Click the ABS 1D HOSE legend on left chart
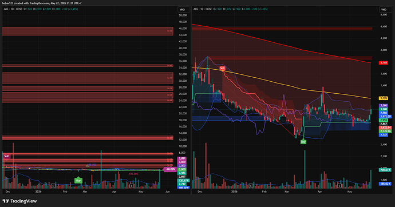This screenshot has height=207, width=395. (13, 9)
